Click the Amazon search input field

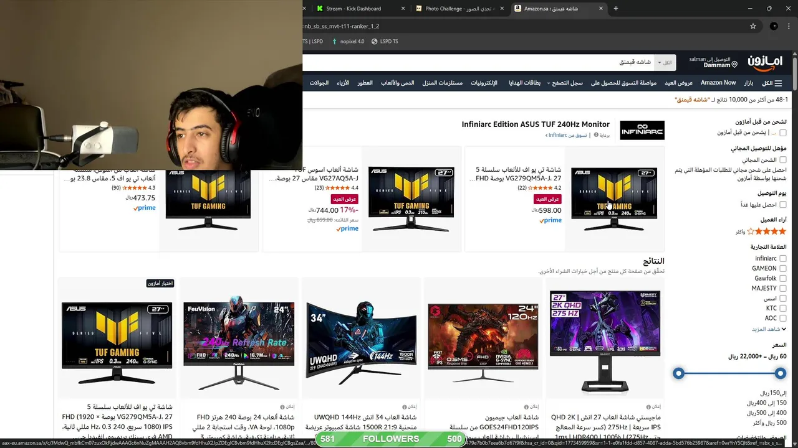click(x=479, y=63)
